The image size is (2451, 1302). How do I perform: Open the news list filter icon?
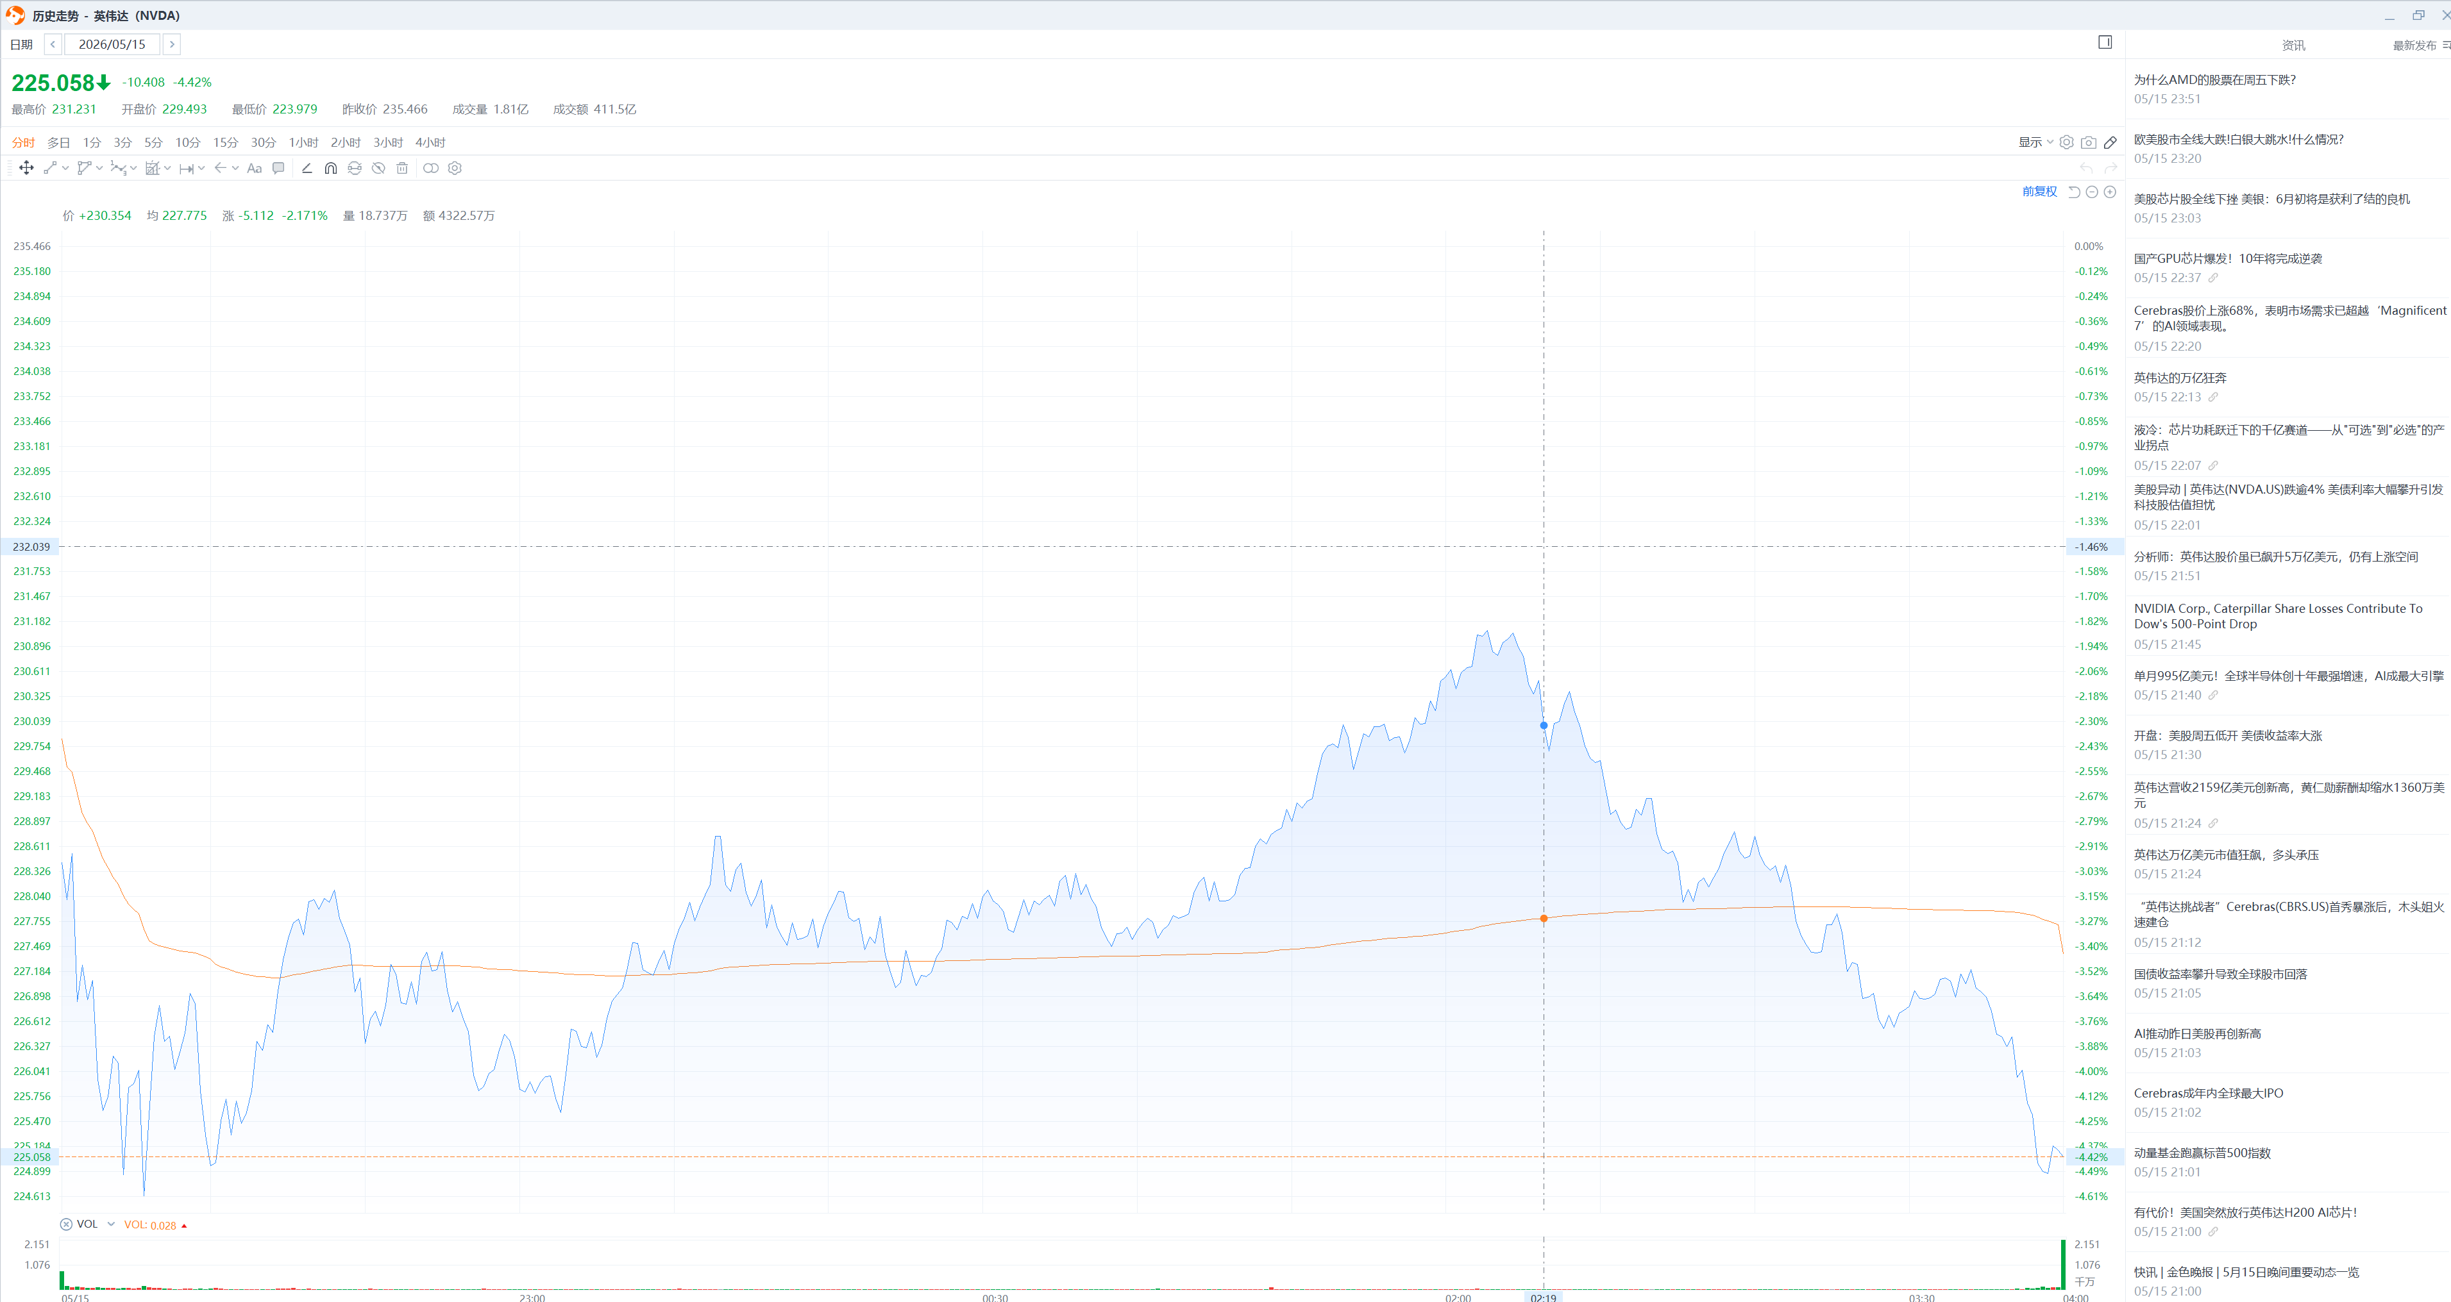point(2447,45)
